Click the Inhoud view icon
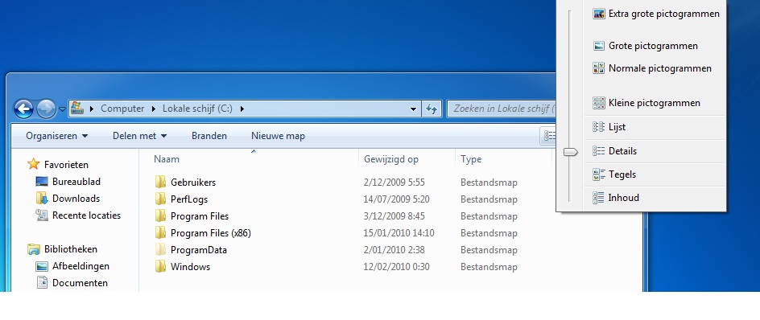Screen dimensions: 760x320 [x=599, y=198]
